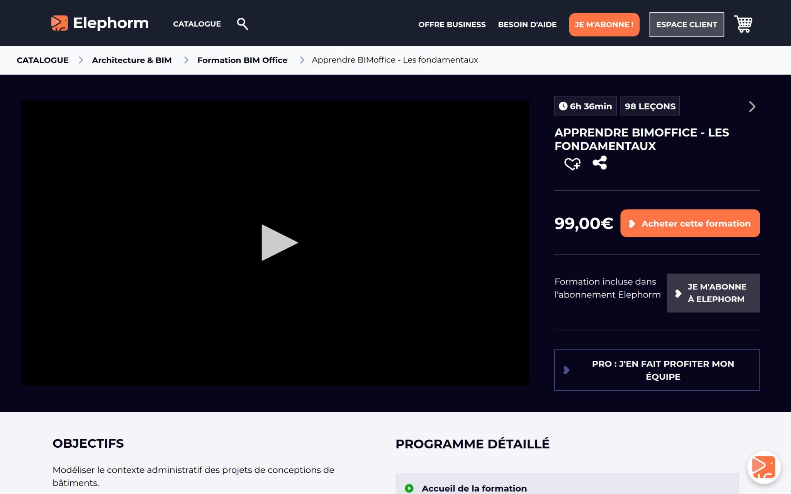This screenshot has height=494, width=791.
Task: Click the Elephorm logo
Action: coord(100,23)
